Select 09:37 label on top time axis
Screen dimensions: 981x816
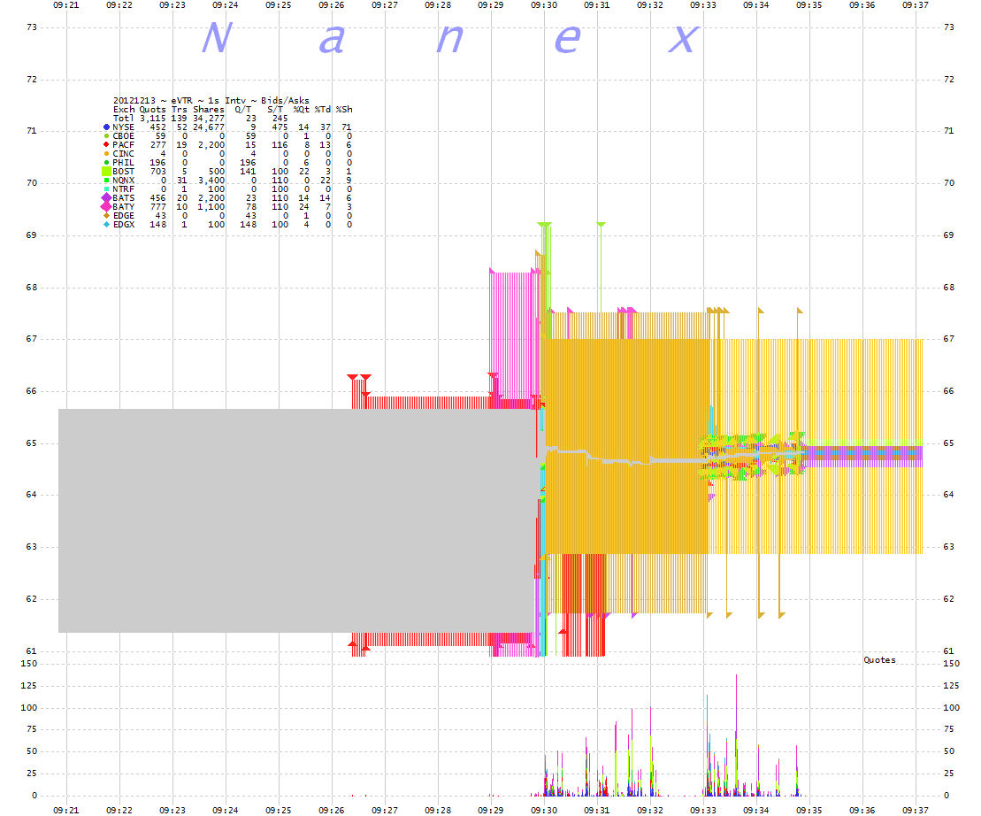pyautogui.click(x=916, y=5)
